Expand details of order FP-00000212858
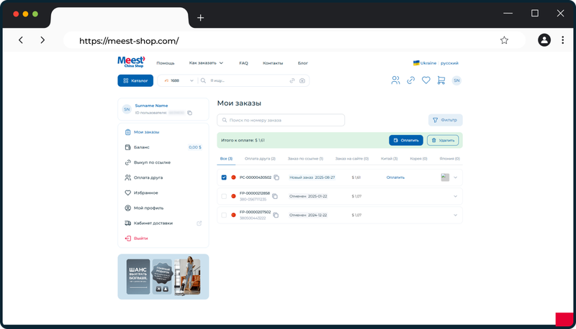Viewport: 576px width, 329px height. pos(455,196)
